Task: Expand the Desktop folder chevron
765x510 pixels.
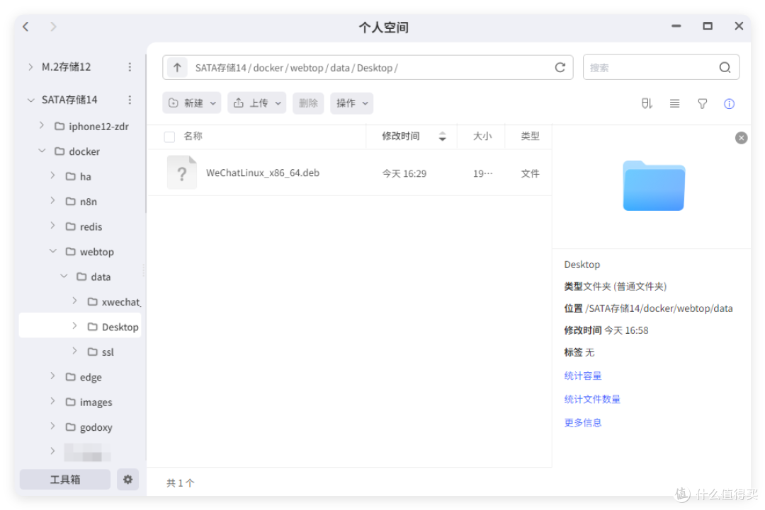Action: (74, 326)
